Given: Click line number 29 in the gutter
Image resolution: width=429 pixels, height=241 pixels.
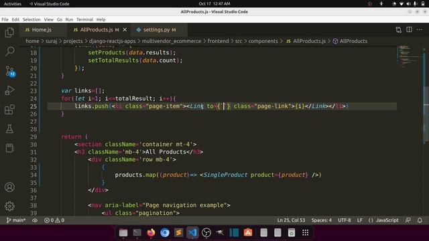Looking at the screenshot, I should 33,137.
